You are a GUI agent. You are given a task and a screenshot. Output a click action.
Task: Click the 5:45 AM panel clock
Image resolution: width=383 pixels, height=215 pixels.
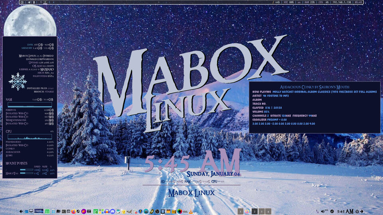[x=345, y=211]
